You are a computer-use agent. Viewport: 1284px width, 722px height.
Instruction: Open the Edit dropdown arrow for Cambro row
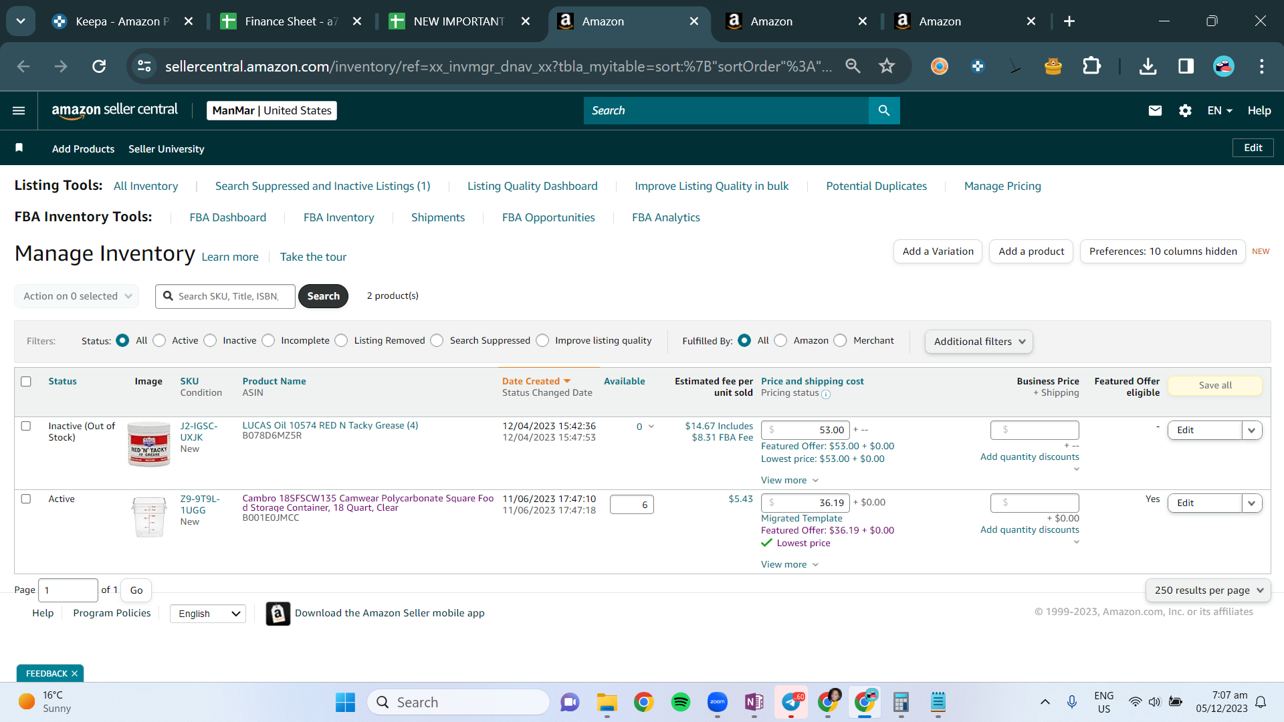[x=1252, y=503]
